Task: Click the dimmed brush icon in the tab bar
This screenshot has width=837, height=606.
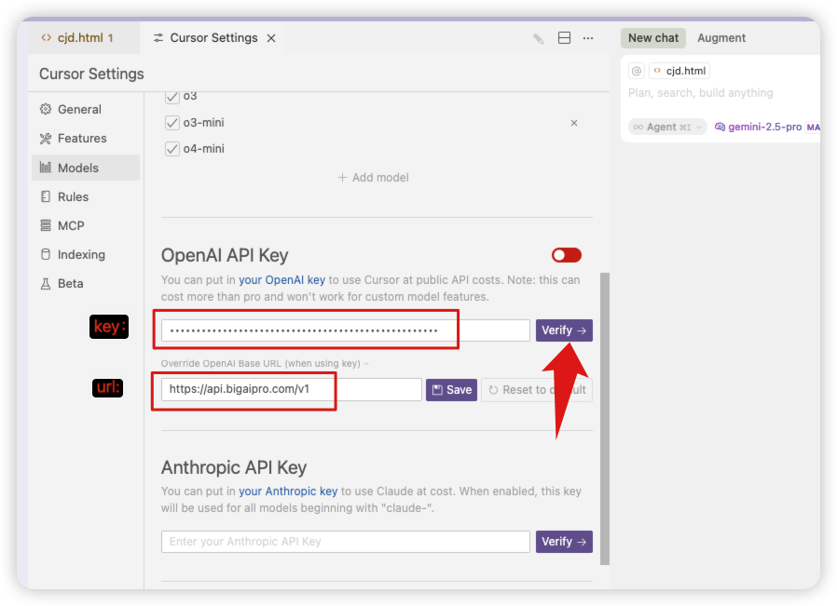Action: (539, 38)
